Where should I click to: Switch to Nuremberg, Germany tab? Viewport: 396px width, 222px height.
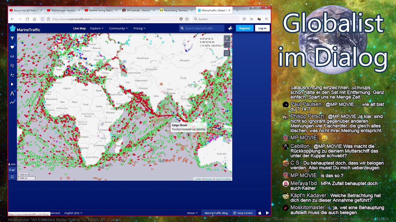point(176,10)
